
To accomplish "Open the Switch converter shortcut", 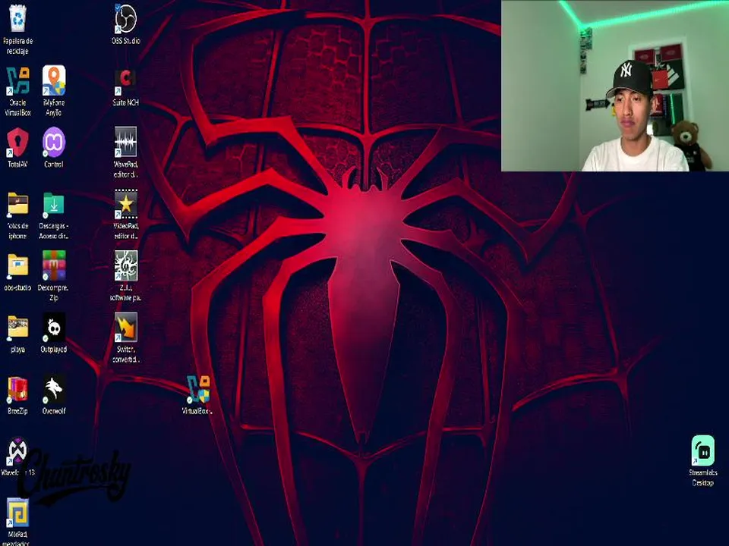I will click(125, 327).
